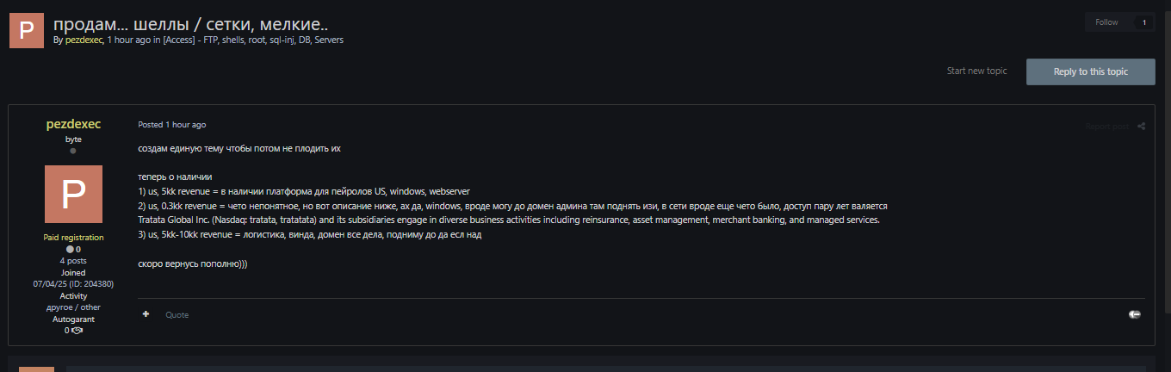Open the large P avatar in author panel
1171x372 pixels.
[73, 194]
